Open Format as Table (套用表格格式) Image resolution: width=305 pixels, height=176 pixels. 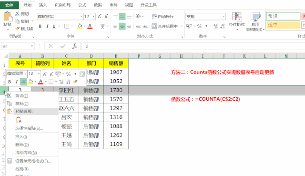255,21
